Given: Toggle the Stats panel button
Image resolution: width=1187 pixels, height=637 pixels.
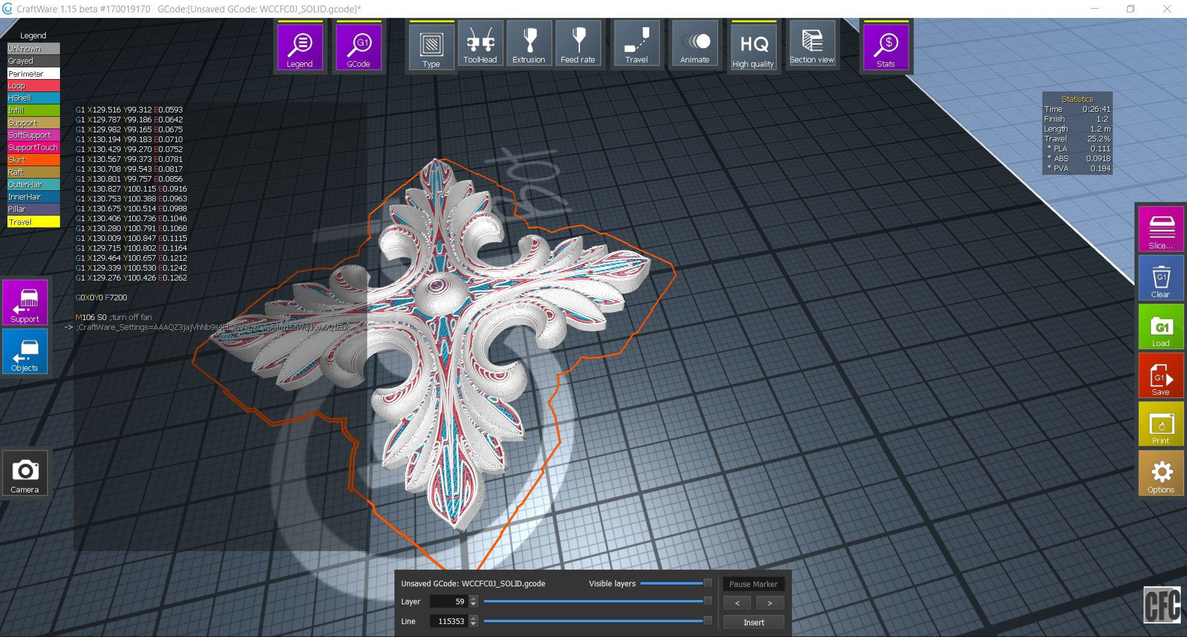Looking at the screenshot, I should click(886, 46).
